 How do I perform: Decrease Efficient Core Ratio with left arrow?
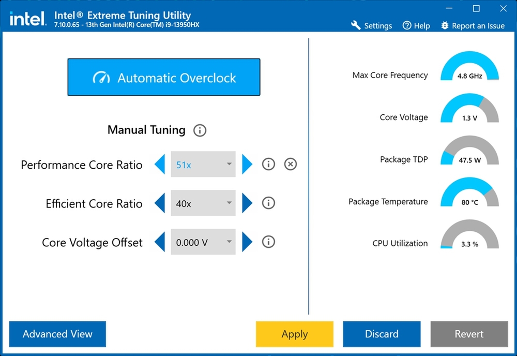(160, 203)
